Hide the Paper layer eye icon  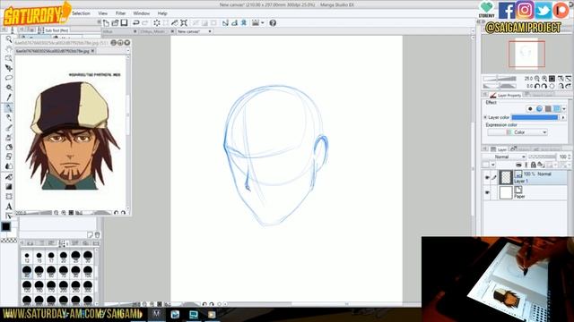coord(487,192)
